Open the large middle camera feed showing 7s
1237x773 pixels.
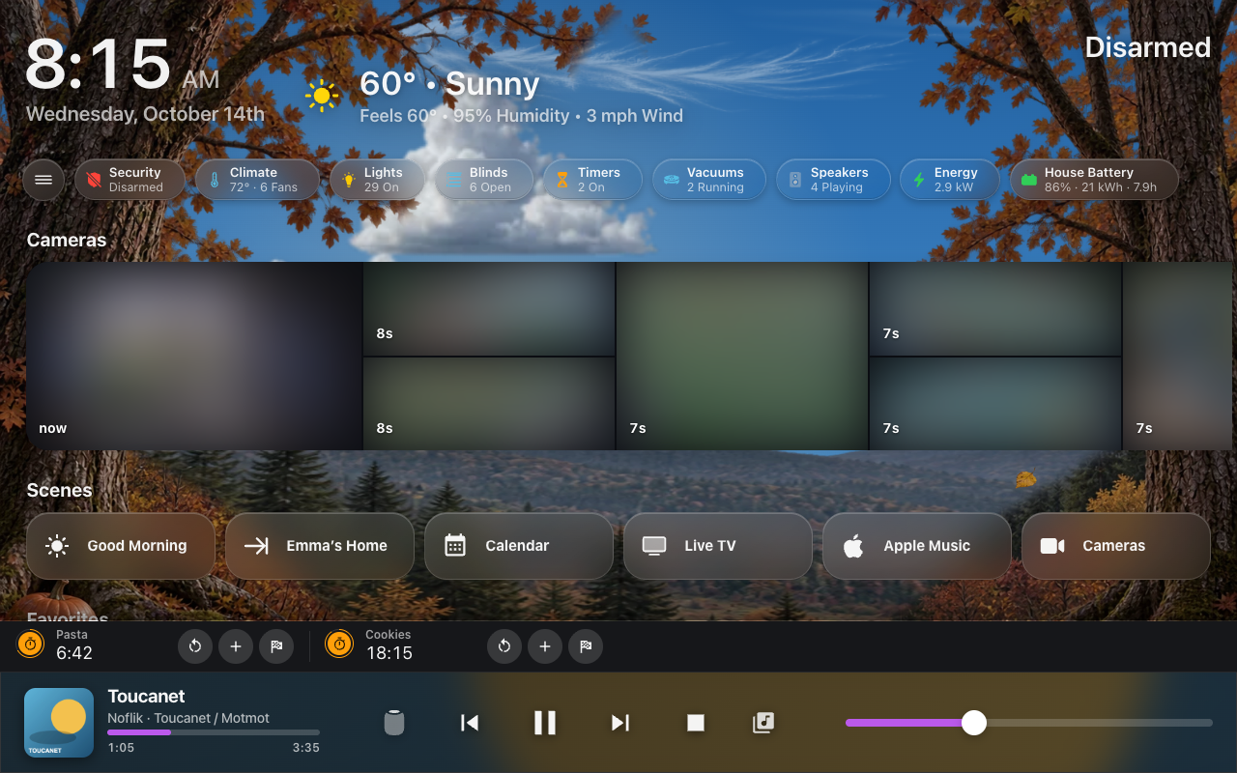coord(742,356)
